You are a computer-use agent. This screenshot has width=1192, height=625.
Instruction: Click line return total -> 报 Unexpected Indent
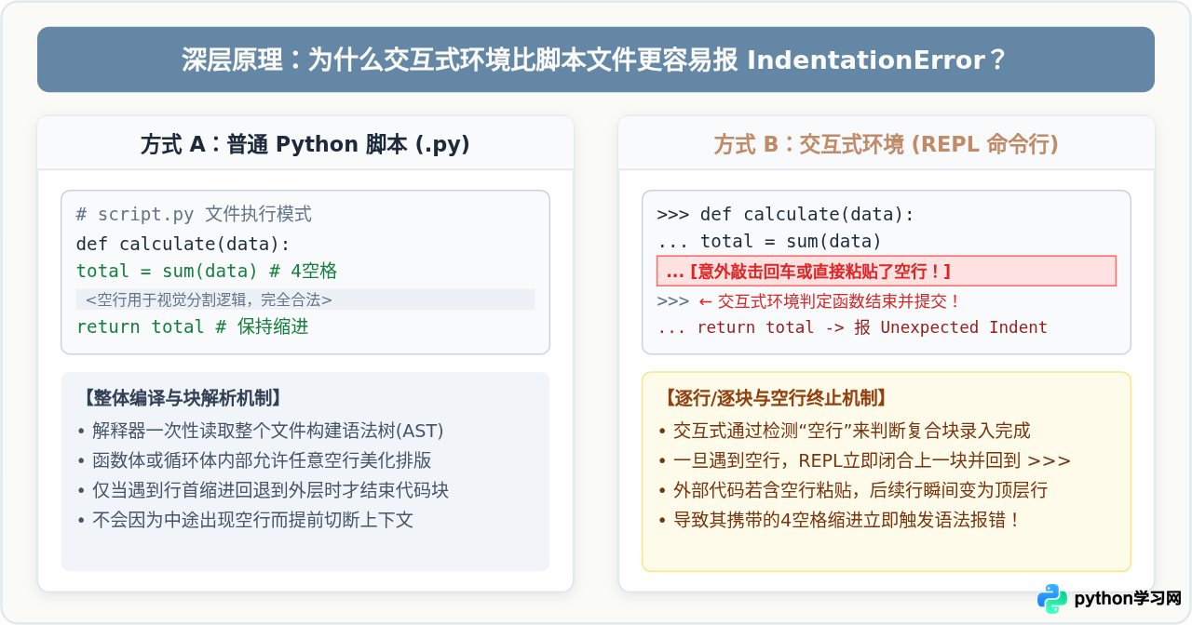click(852, 327)
